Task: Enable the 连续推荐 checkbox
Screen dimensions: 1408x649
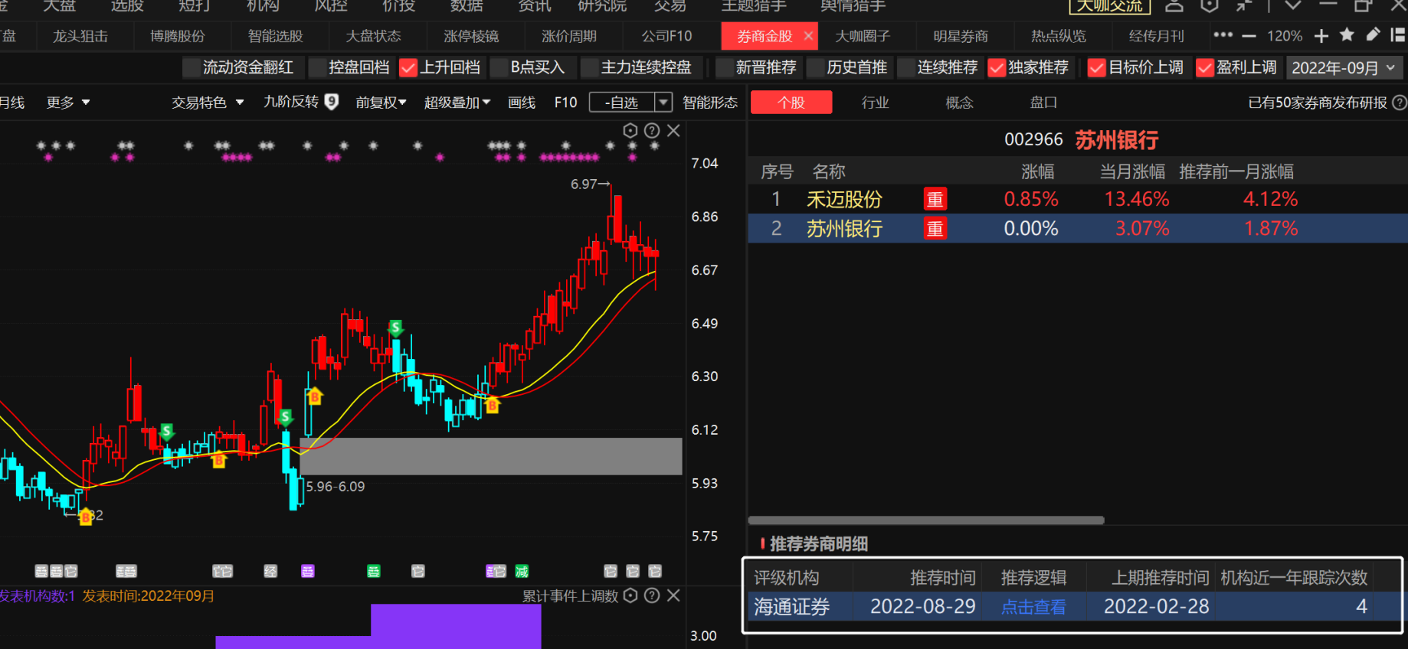Action: (x=906, y=68)
